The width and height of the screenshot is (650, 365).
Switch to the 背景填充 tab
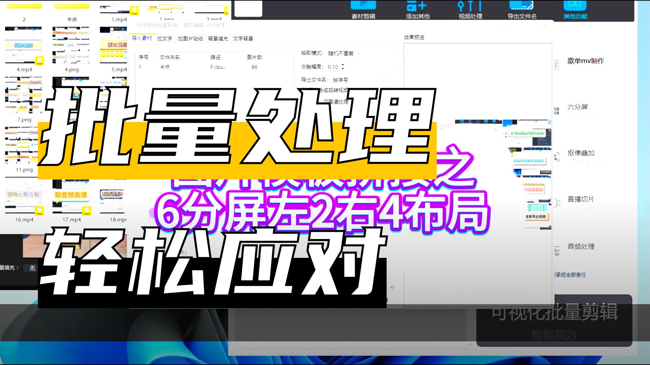click(218, 39)
